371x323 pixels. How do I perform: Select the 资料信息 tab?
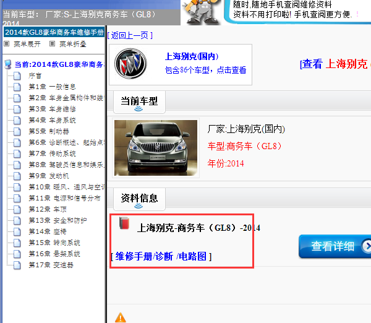[x=139, y=199]
